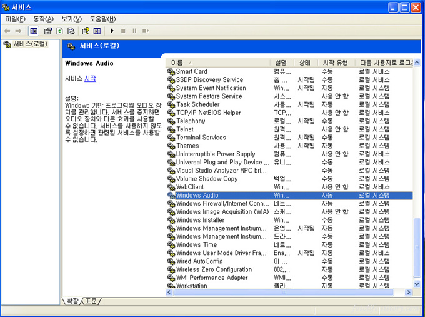Start the service with the play icon

(112, 31)
